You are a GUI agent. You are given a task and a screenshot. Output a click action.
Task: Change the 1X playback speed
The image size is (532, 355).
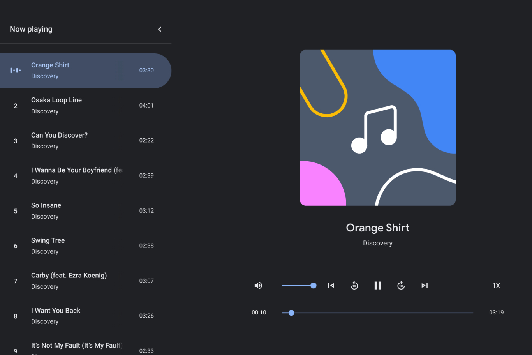[x=497, y=286]
